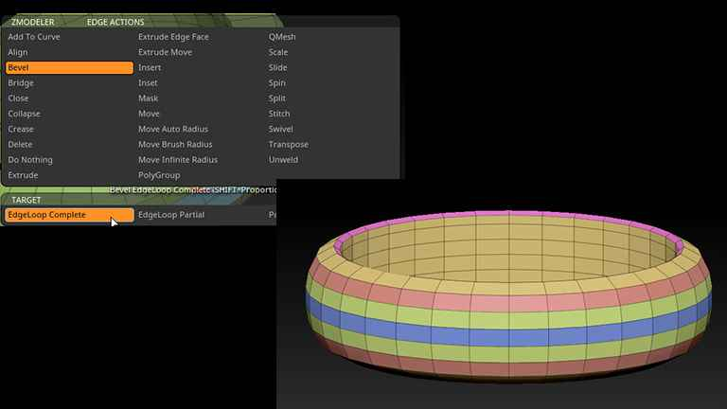727x409 pixels.
Task: Select the Unweld edge action
Action: [283, 159]
